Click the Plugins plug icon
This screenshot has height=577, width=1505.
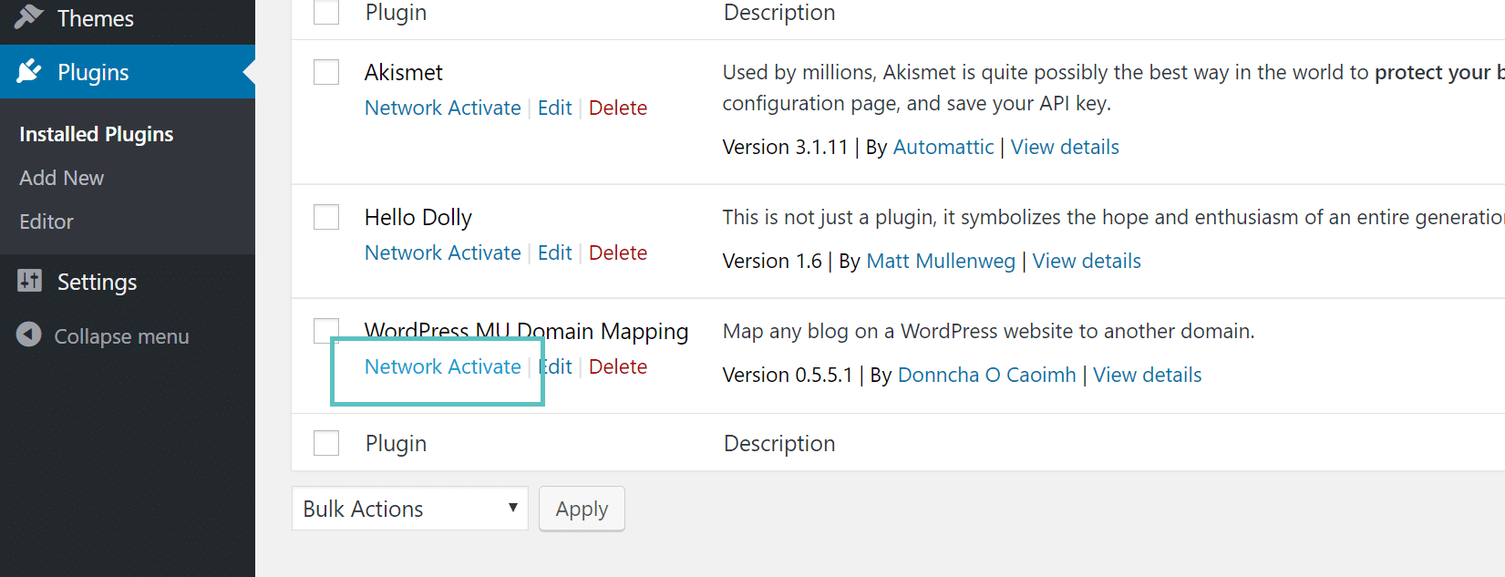(29, 71)
